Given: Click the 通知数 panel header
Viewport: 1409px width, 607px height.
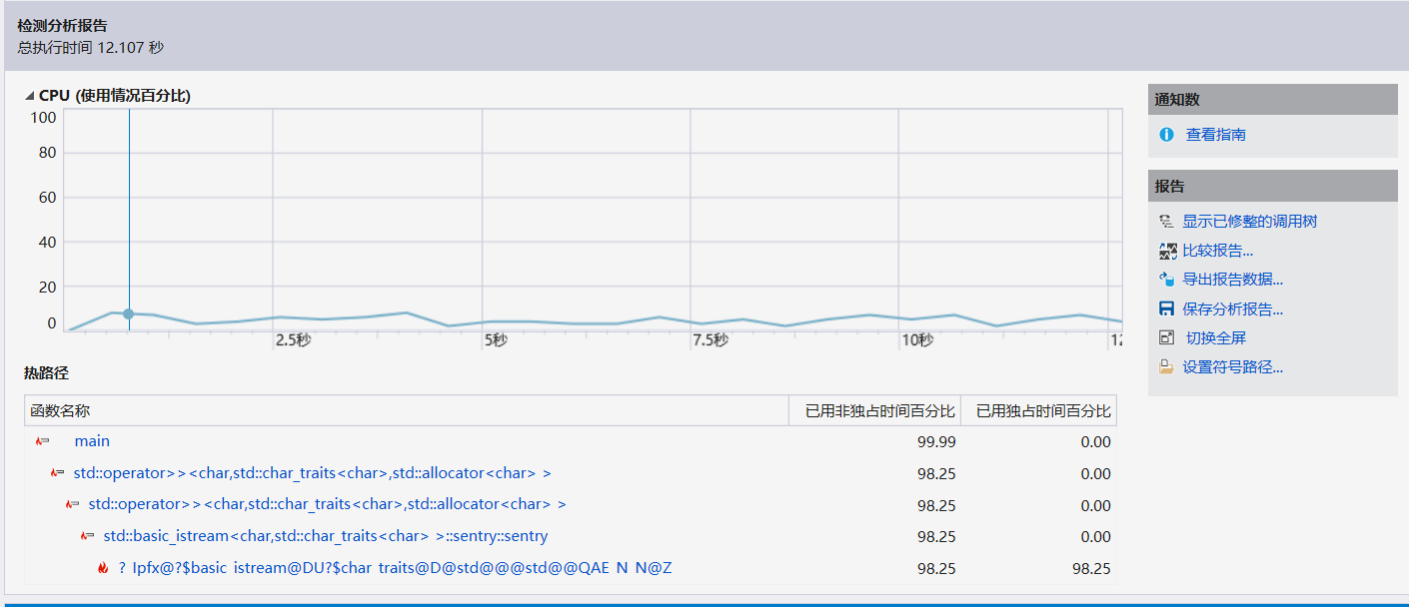Looking at the screenshot, I should pyautogui.click(x=1272, y=100).
